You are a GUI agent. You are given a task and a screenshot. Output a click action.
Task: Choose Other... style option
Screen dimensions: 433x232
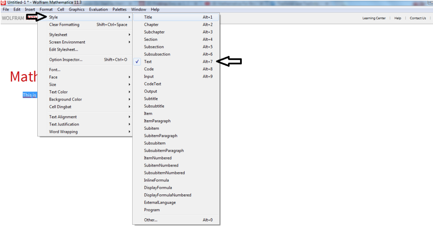coord(176,220)
